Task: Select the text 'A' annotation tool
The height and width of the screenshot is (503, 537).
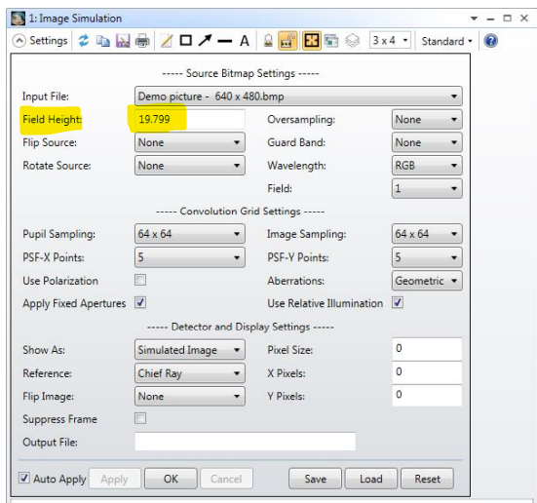Action: [x=245, y=41]
